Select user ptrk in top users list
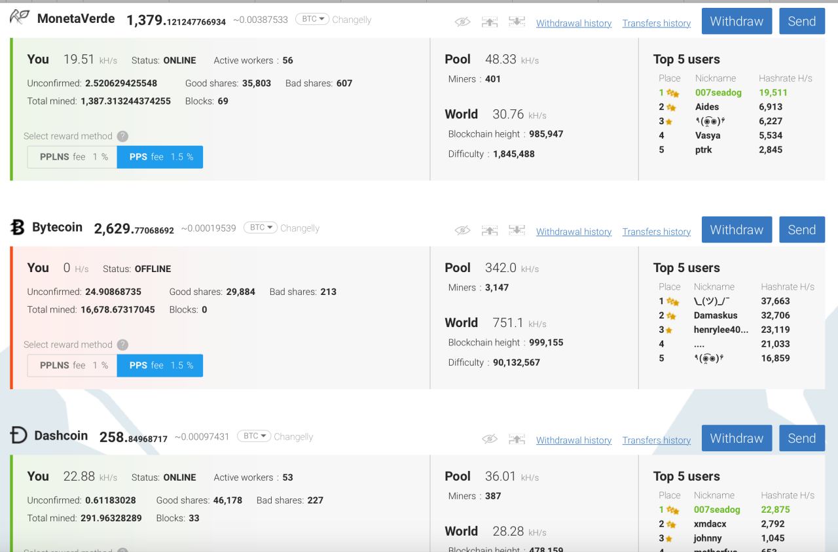This screenshot has width=838, height=552. [703, 150]
